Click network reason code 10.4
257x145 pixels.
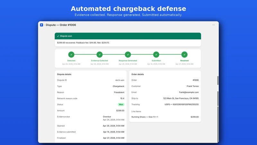point(122,98)
